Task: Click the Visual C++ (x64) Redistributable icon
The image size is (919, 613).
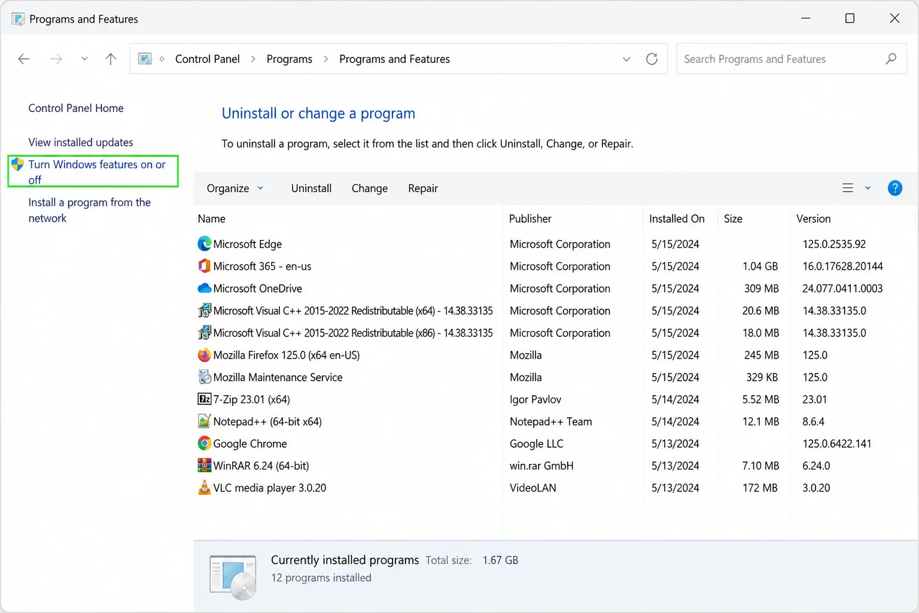Action: pyautogui.click(x=205, y=310)
